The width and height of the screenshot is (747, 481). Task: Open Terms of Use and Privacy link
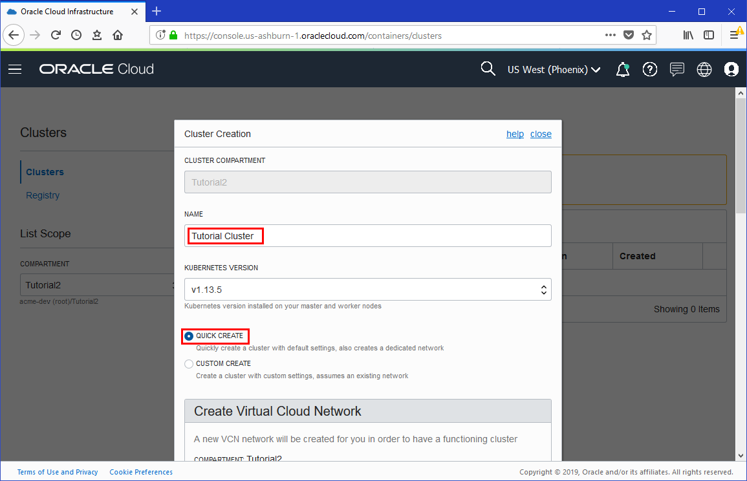(58, 472)
